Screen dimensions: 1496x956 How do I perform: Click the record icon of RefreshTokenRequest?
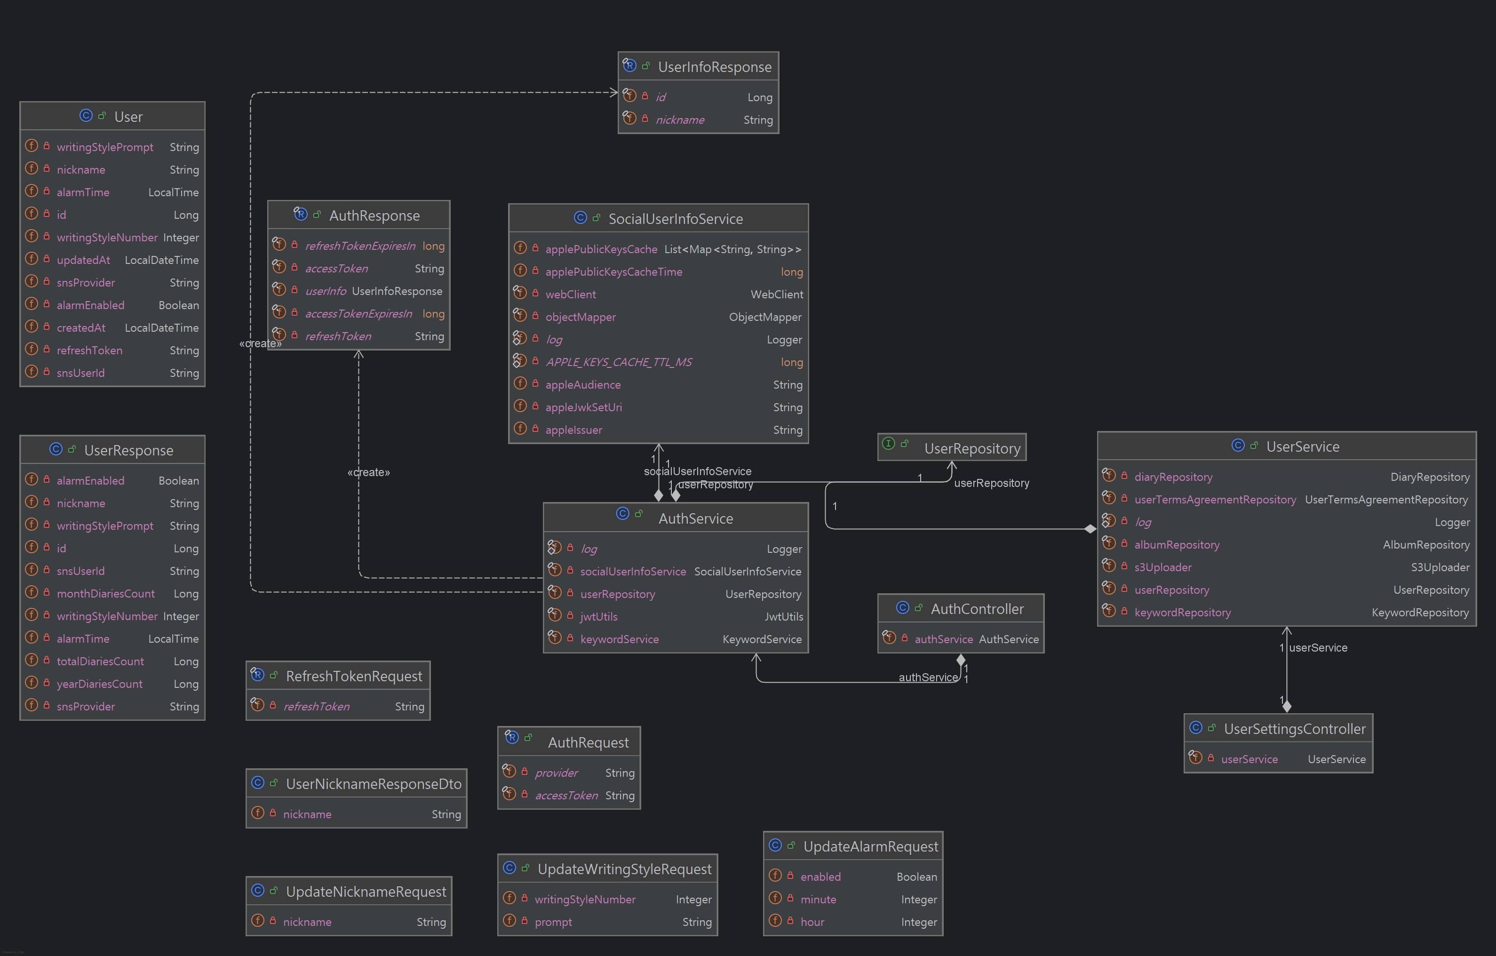coord(257,675)
